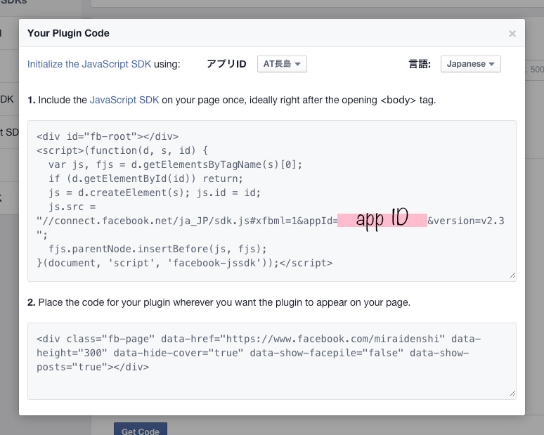This screenshot has width=544, height=435.
Task: Click the &version=v2.3 text
Action: (x=466, y=221)
